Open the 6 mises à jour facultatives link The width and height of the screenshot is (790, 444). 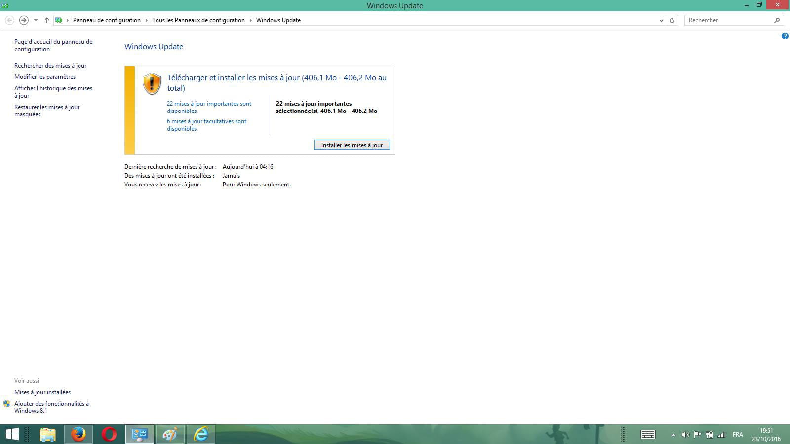tap(206, 125)
